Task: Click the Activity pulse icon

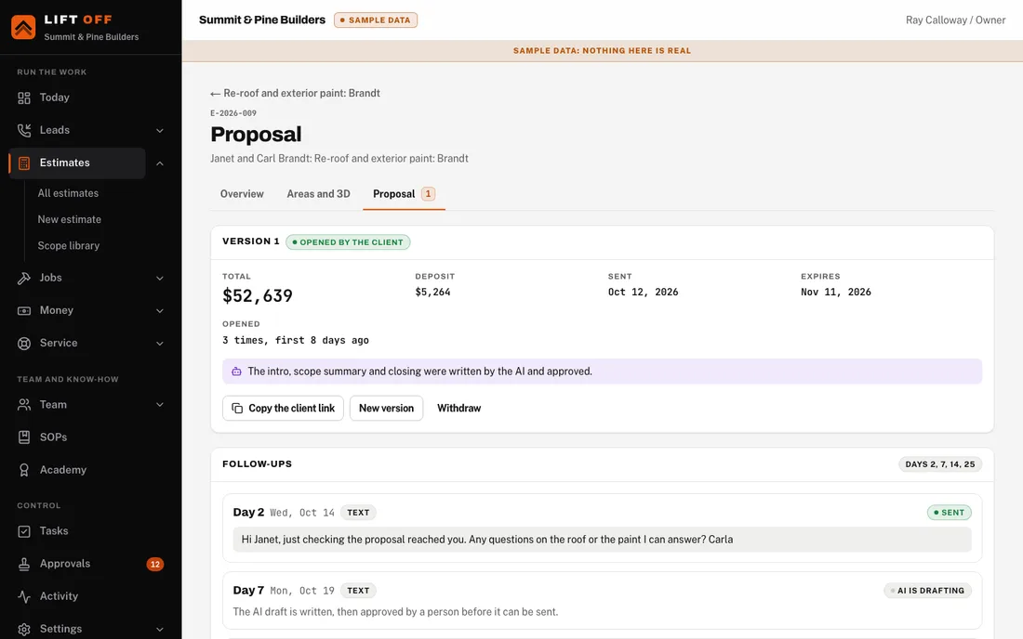Action: pos(24,596)
